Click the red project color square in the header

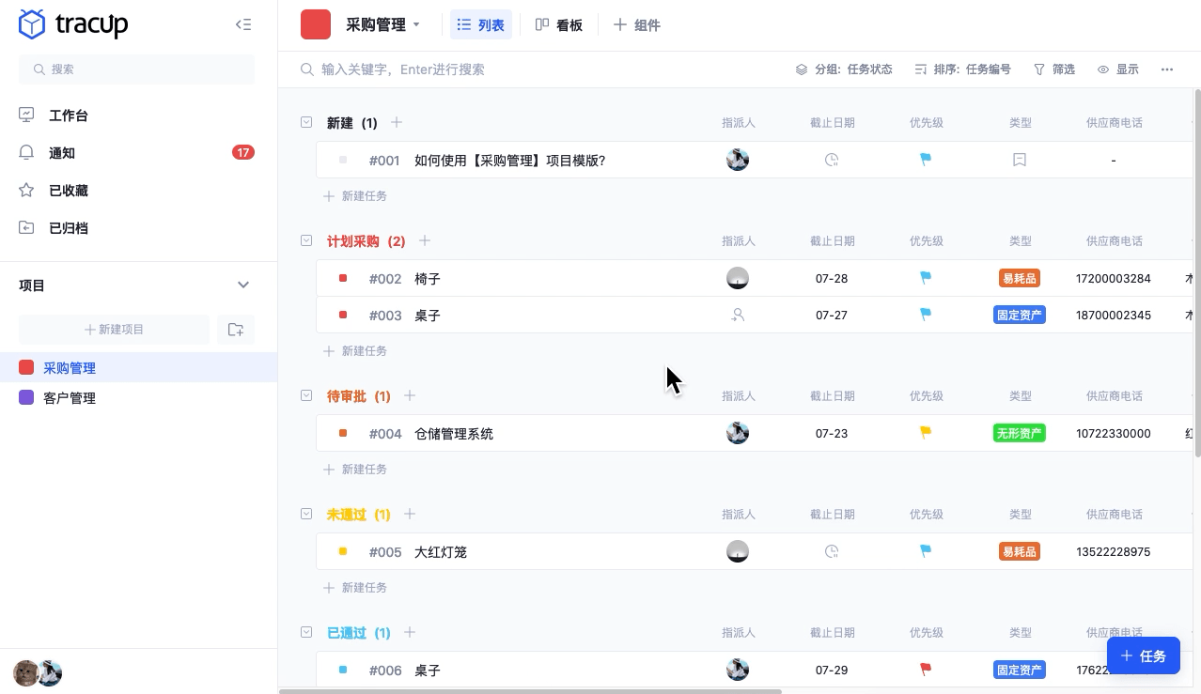[x=316, y=24]
